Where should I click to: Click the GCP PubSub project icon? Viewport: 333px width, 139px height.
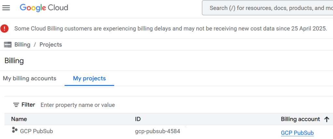15,130
